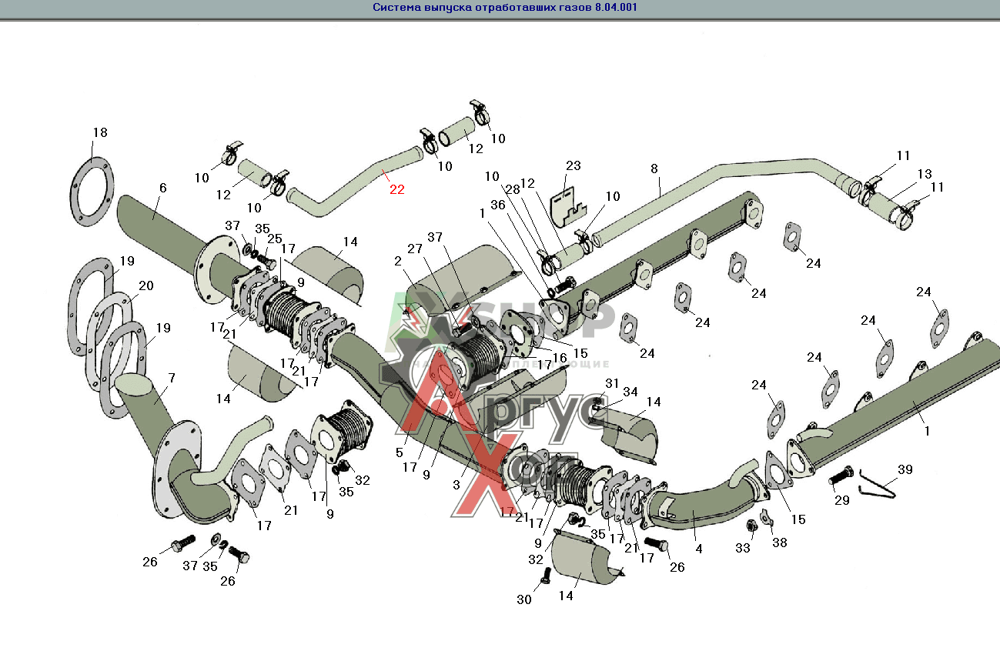Click the round gasket ring drawing at top-left
The height and width of the screenshot is (661, 1000).
[92, 192]
